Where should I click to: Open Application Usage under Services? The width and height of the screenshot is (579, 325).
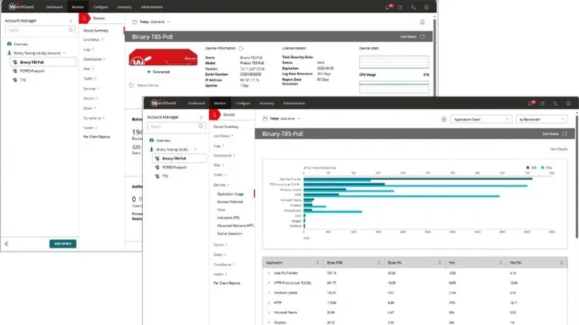coord(230,194)
